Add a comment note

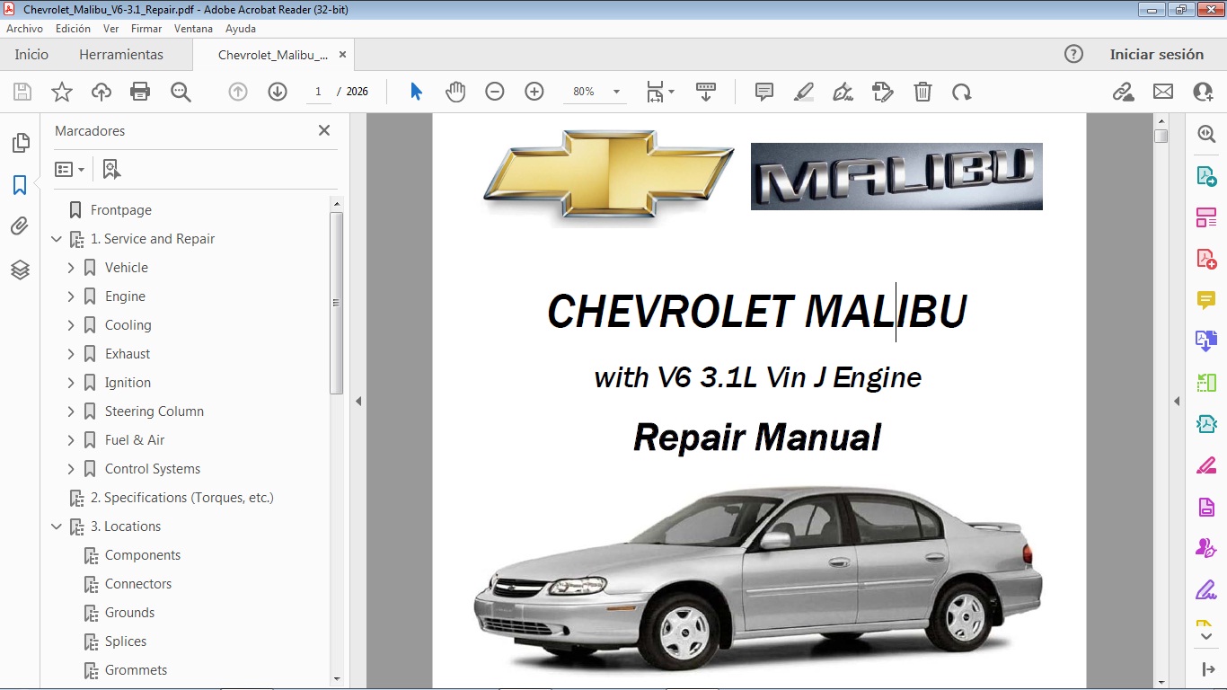tap(764, 92)
